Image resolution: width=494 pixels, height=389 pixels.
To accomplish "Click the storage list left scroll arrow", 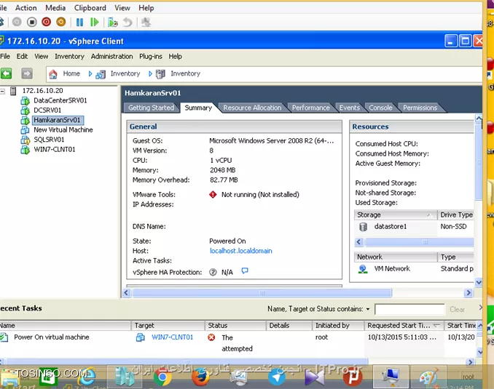I will point(359,242).
